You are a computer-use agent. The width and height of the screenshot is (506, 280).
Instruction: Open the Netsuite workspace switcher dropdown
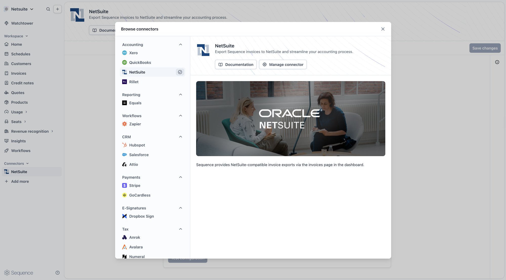coord(19,9)
